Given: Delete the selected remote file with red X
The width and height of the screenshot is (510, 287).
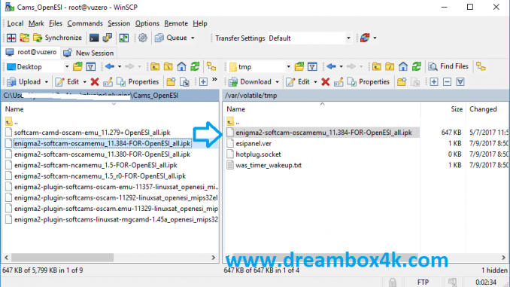Looking at the screenshot, I should coord(325,82).
